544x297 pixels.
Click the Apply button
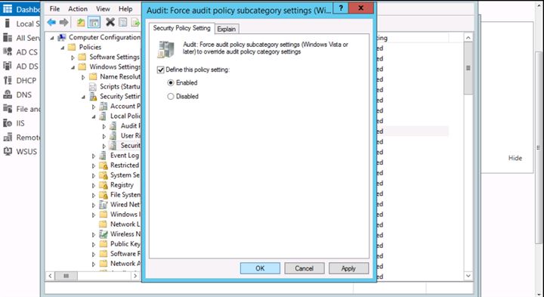tap(348, 268)
